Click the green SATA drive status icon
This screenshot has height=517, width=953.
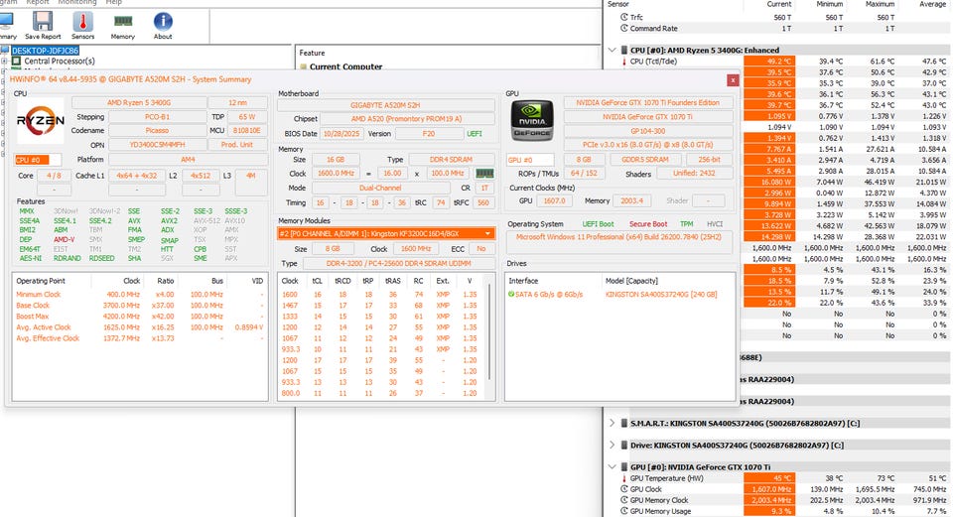pos(511,294)
